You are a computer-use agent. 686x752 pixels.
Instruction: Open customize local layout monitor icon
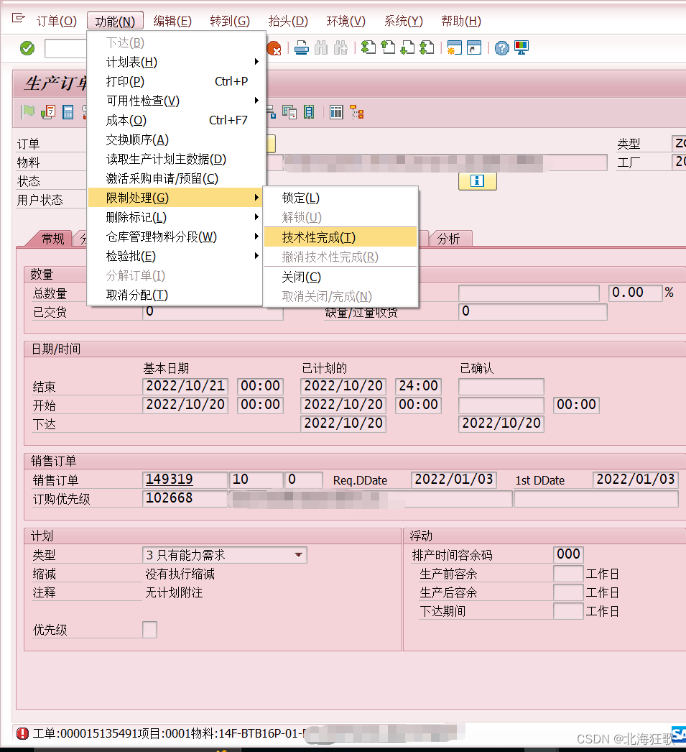point(521,48)
